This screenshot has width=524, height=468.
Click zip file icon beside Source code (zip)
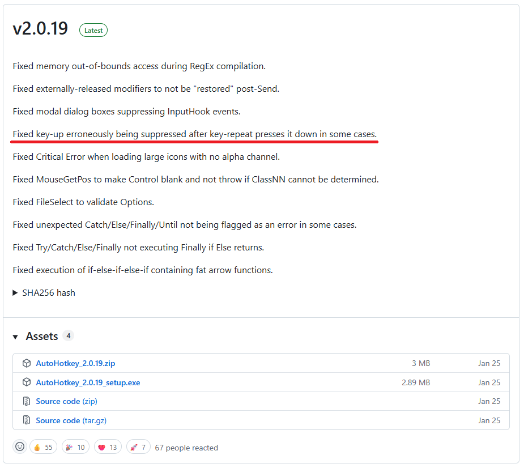tap(26, 401)
